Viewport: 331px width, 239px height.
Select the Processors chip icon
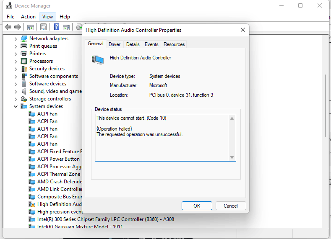pos(24,61)
